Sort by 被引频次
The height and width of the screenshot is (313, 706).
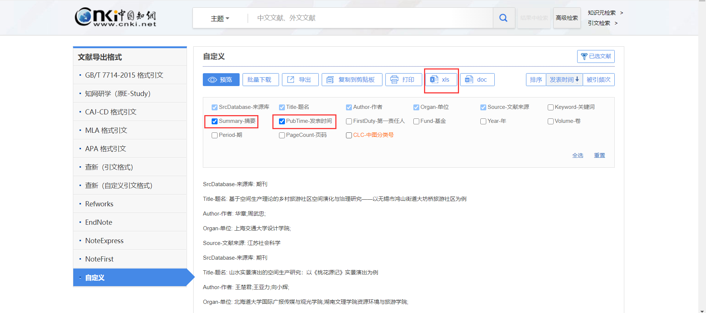(x=599, y=79)
